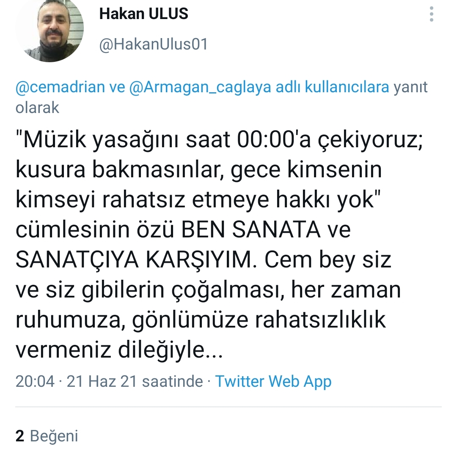Visit the @HakanUlus01 handle
The width and height of the screenshot is (457, 460).
coord(154,44)
